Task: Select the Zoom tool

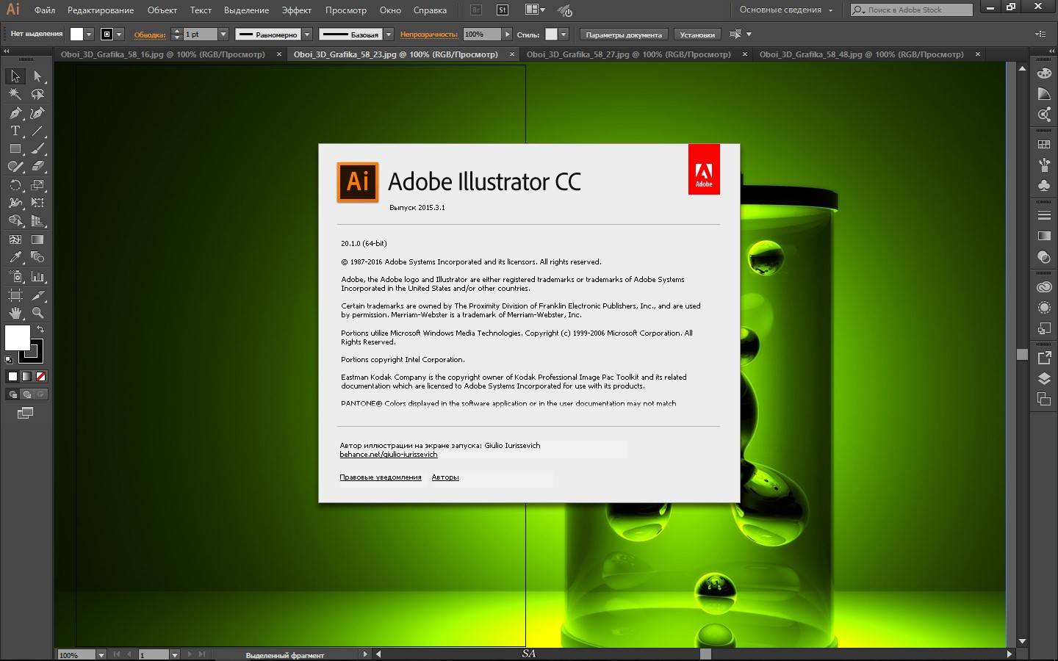Action: 38,313
